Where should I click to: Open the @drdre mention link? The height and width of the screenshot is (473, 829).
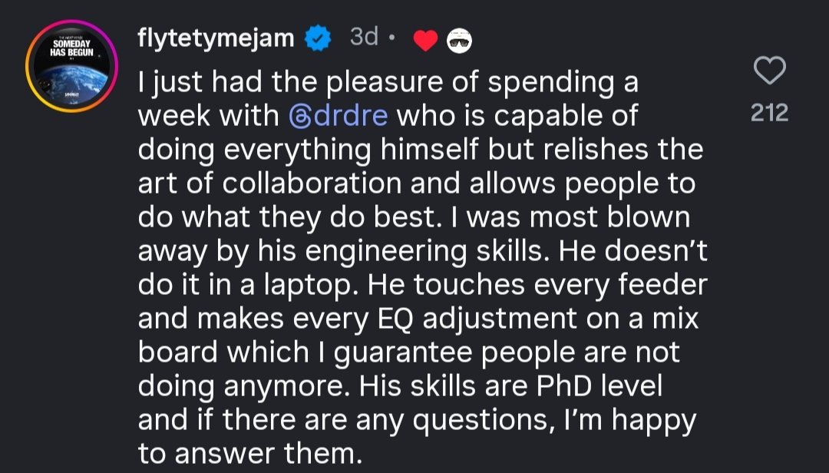338,115
